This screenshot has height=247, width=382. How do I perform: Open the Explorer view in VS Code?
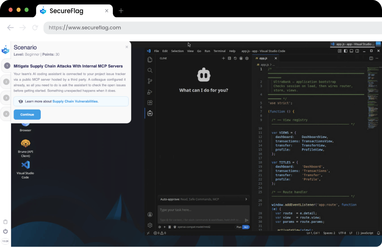(150, 59)
